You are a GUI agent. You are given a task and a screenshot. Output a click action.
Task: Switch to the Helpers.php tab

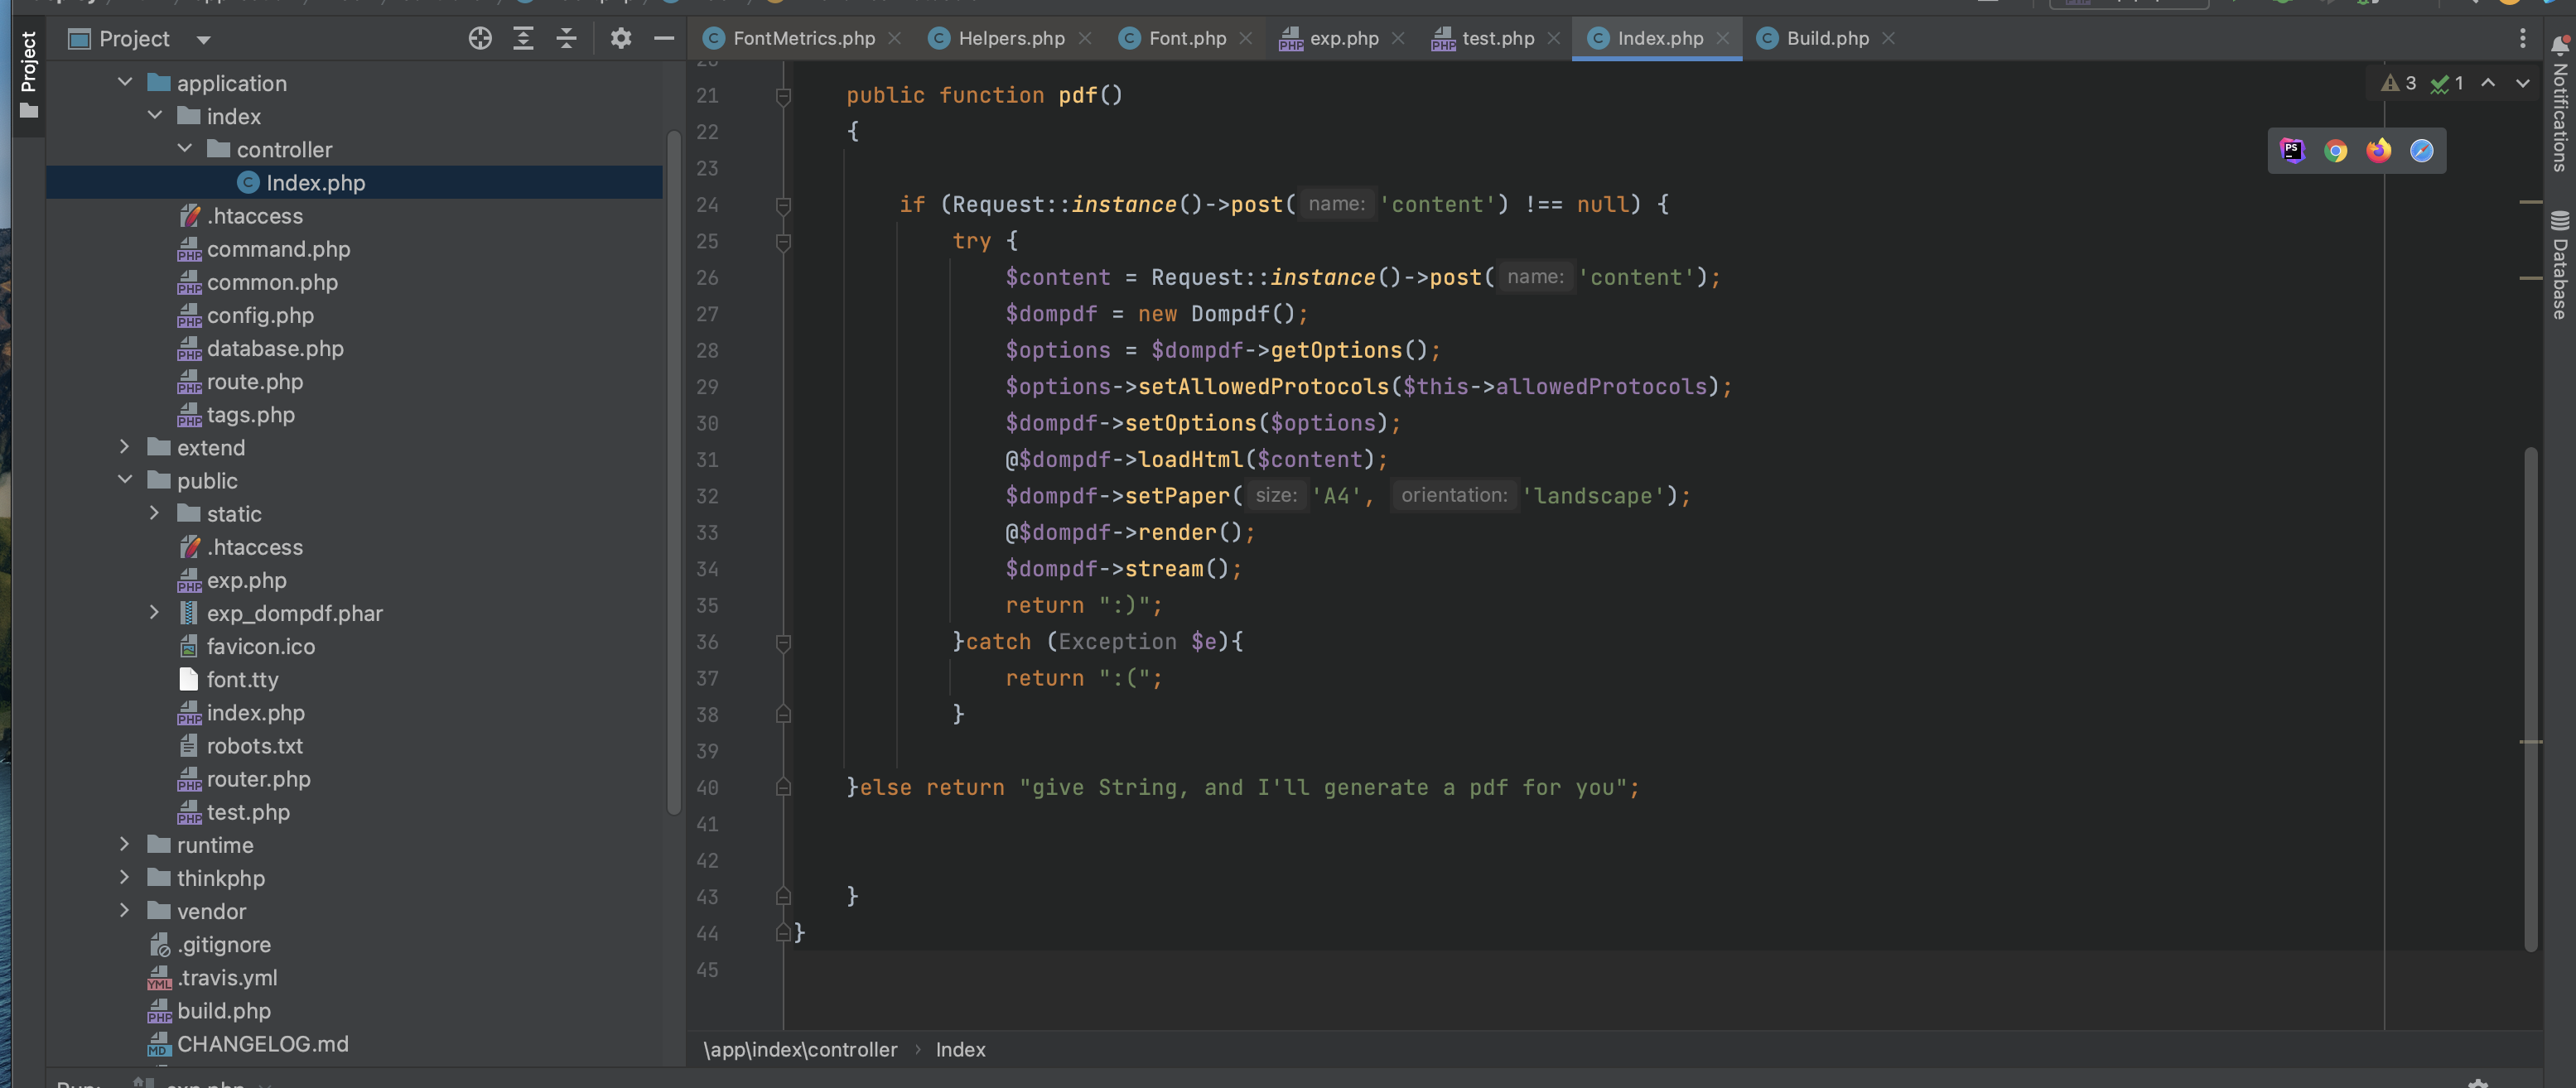[x=1011, y=38]
